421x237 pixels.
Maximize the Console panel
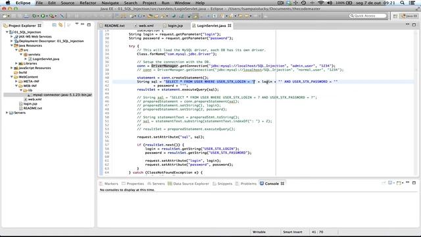[414, 183]
